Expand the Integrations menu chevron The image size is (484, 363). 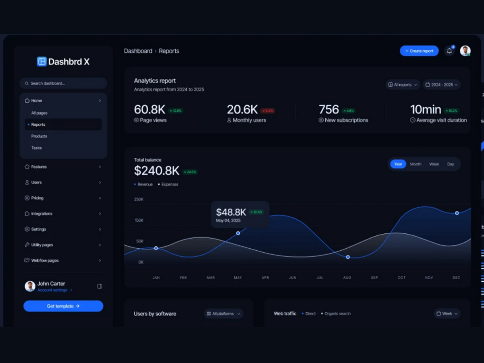pyautogui.click(x=100, y=213)
